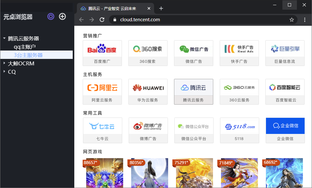Click the 百度推广 link label
This screenshot has width=312, height=188.
point(102,61)
